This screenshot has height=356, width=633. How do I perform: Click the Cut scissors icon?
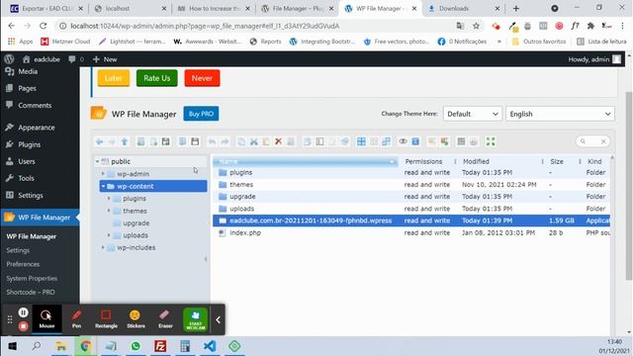(x=254, y=141)
